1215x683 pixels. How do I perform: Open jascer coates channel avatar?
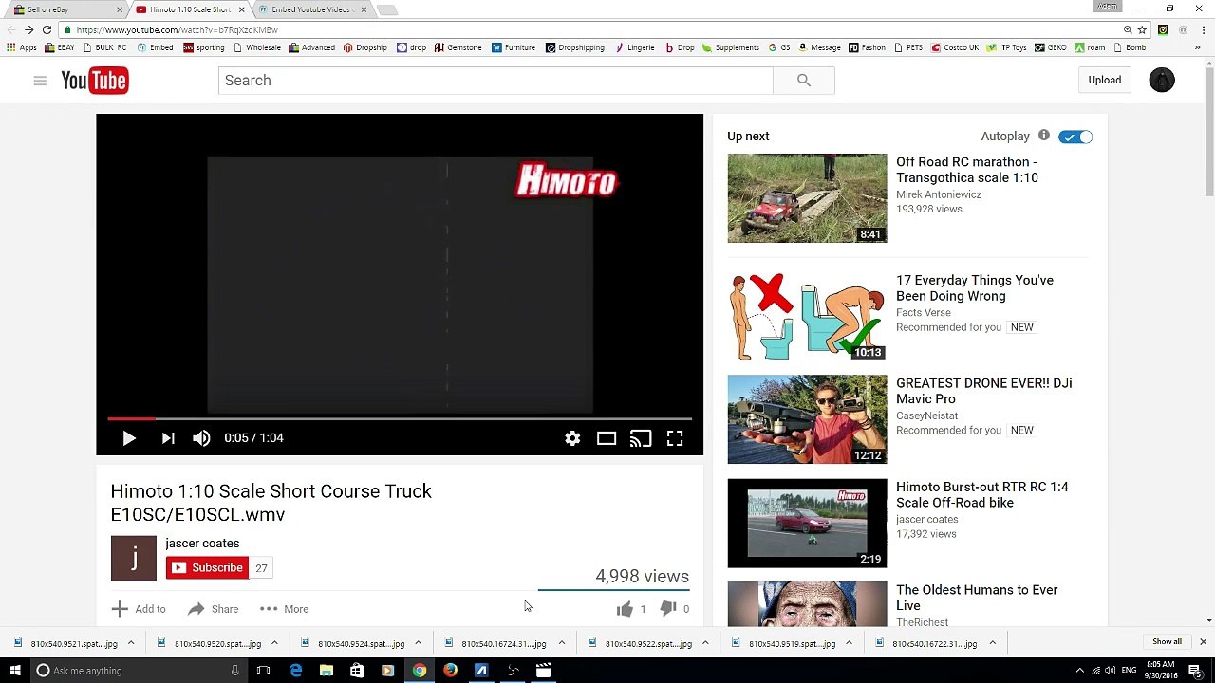pos(134,558)
